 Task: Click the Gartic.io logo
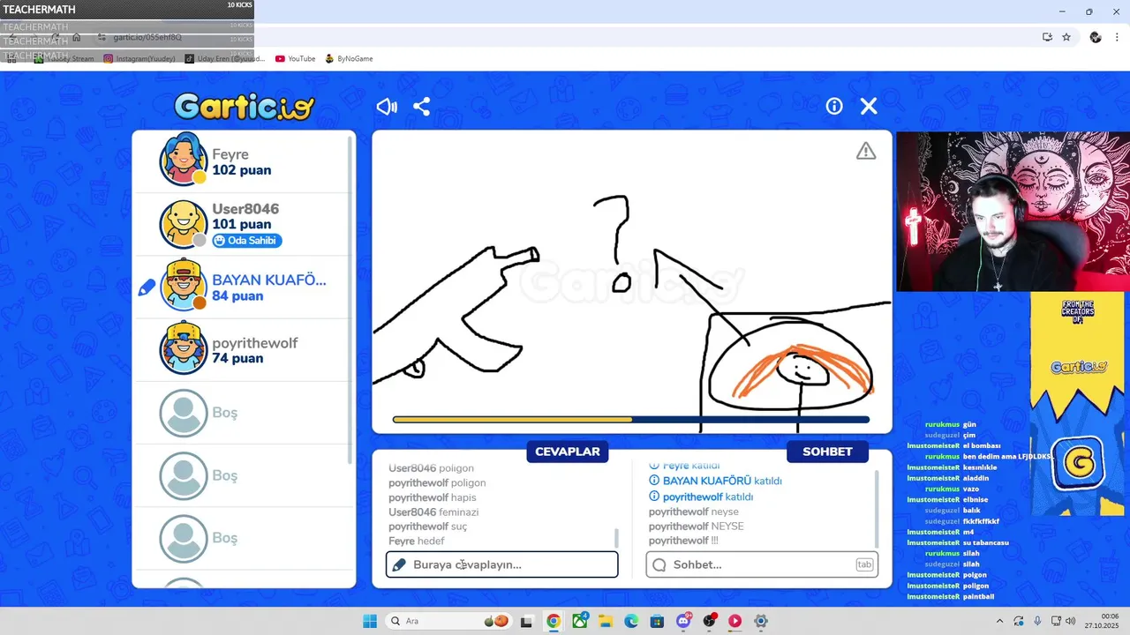point(244,107)
